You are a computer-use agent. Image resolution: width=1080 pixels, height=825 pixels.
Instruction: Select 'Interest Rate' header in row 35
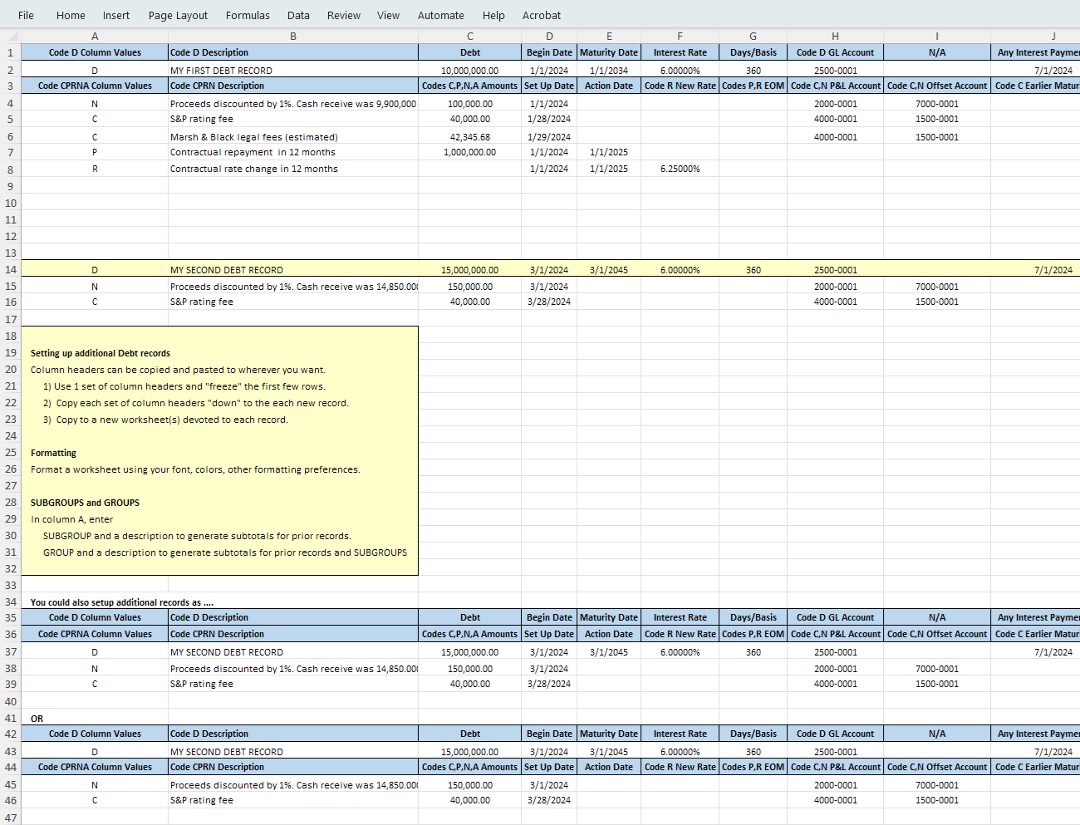coord(680,617)
